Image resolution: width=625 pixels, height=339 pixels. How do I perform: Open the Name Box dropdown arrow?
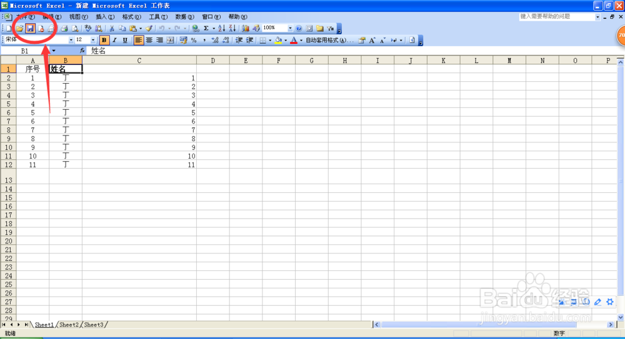pos(53,51)
